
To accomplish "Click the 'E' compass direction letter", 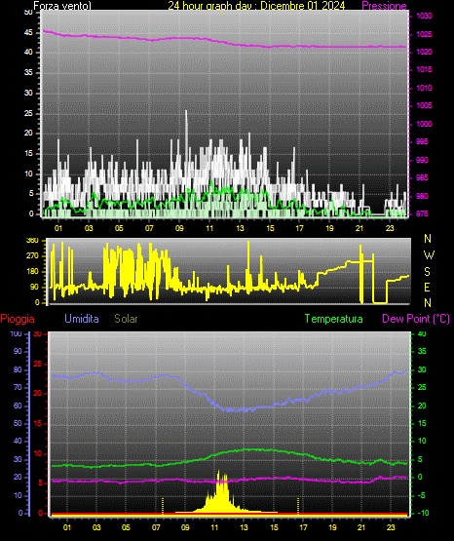I will point(427,287).
